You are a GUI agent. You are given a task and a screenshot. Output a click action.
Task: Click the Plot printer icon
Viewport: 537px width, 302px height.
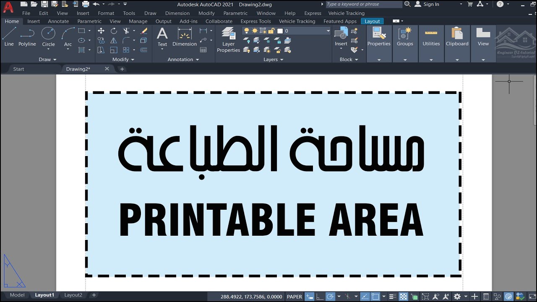coord(86,4)
